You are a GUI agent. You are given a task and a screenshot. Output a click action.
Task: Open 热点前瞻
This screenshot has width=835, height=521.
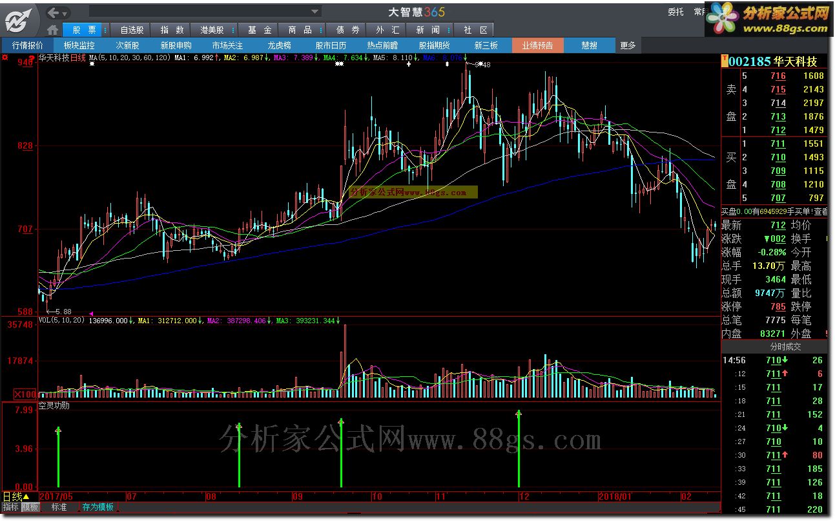[382, 45]
